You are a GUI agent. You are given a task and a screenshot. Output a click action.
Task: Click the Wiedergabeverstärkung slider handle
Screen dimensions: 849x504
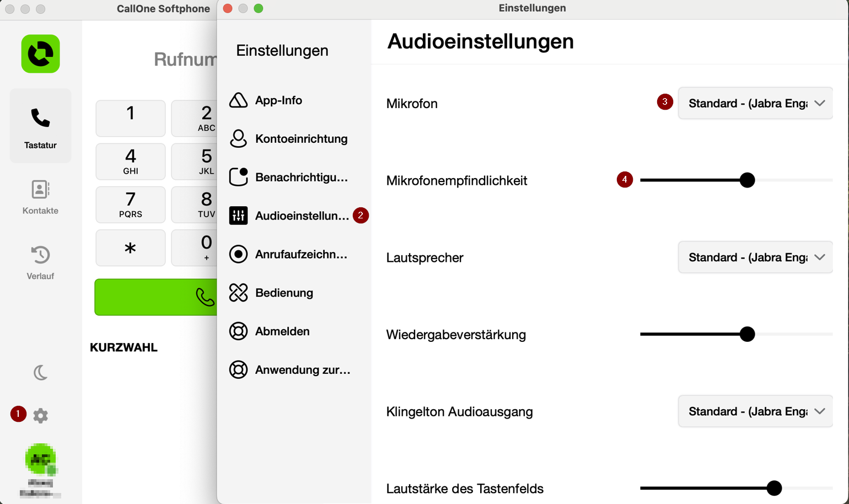[x=747, y=334]
